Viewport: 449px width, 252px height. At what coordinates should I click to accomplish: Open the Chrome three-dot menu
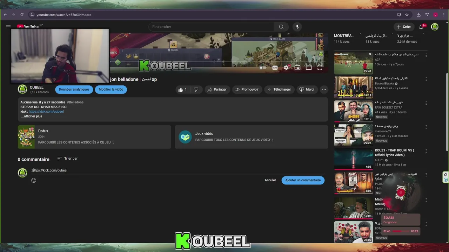pos(443,15)
